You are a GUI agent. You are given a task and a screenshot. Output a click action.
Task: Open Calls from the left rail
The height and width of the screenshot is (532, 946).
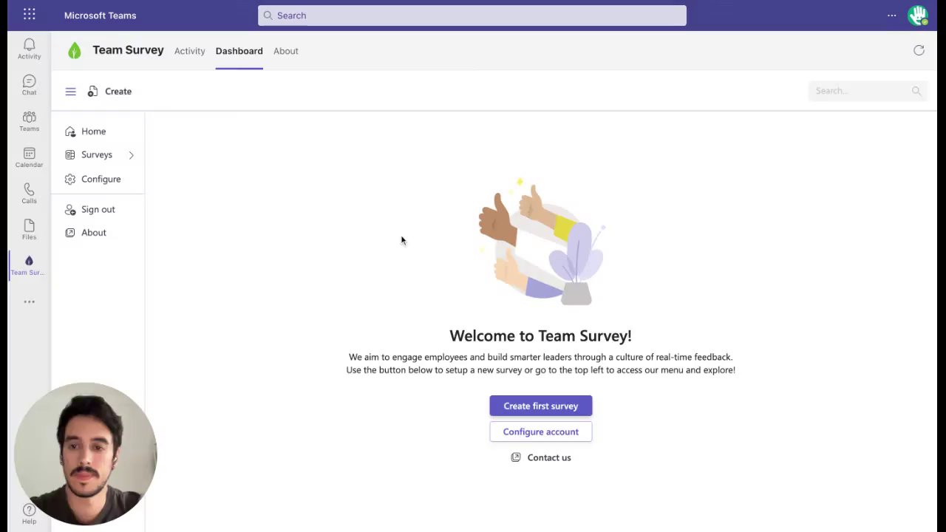coord(29,194)
